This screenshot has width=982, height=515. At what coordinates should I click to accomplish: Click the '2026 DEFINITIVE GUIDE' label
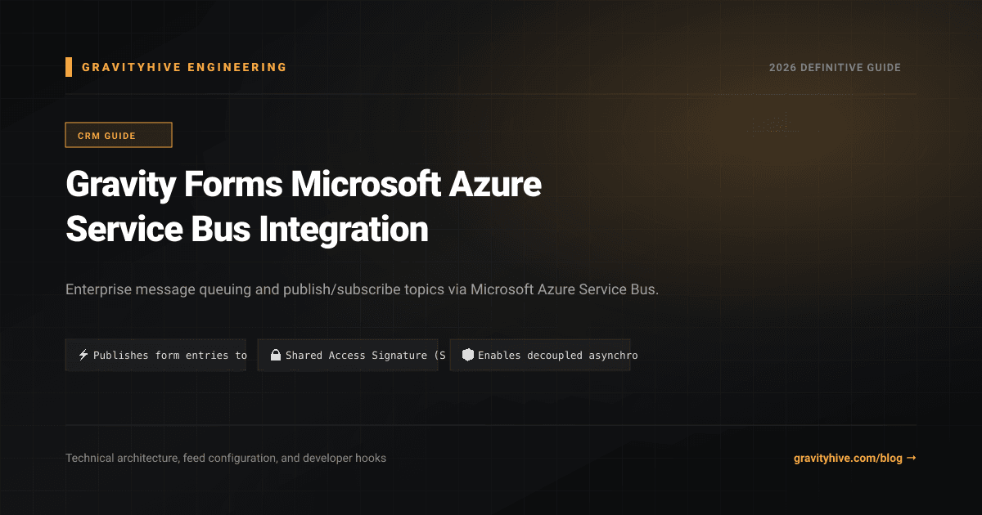[x=835, y=68]
